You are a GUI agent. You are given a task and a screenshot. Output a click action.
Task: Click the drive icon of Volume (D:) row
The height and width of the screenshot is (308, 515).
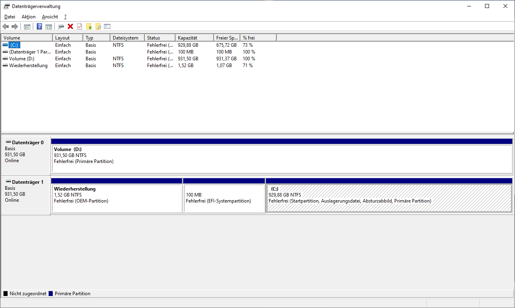click(5, 59)
